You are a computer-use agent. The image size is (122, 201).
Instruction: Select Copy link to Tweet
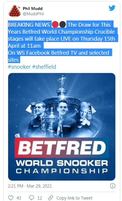click(x=74, y=198)
